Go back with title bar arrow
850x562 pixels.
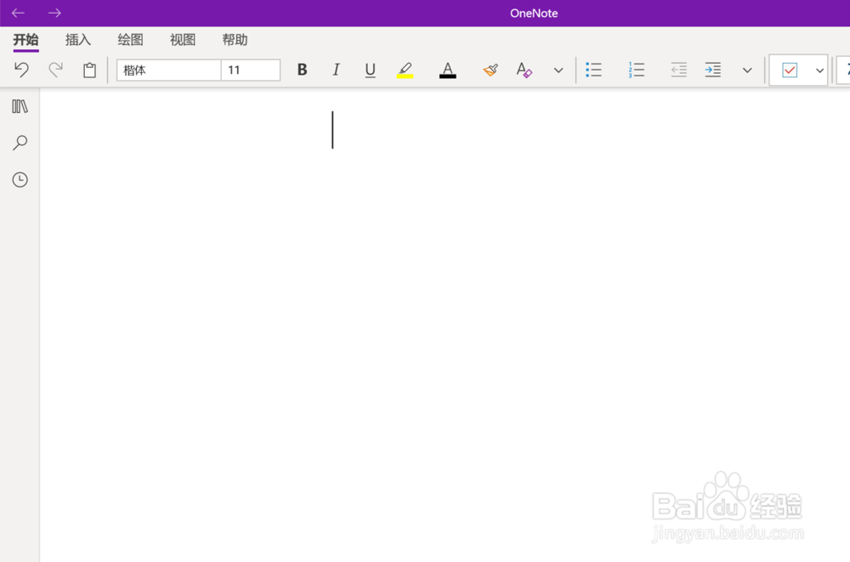(x=19, y=13)
